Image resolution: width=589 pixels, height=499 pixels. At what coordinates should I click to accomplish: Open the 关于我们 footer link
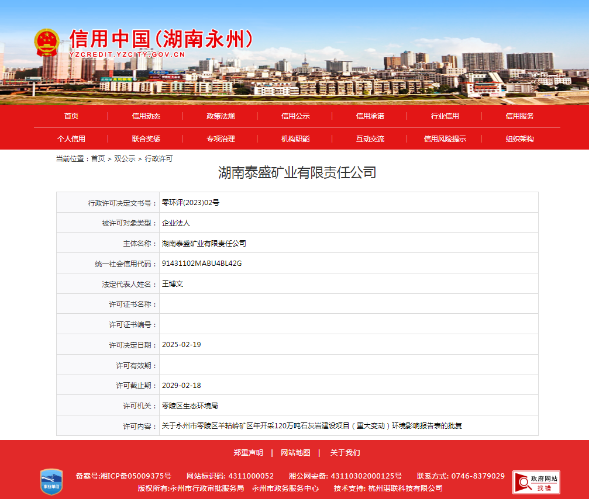coord(345,453)
